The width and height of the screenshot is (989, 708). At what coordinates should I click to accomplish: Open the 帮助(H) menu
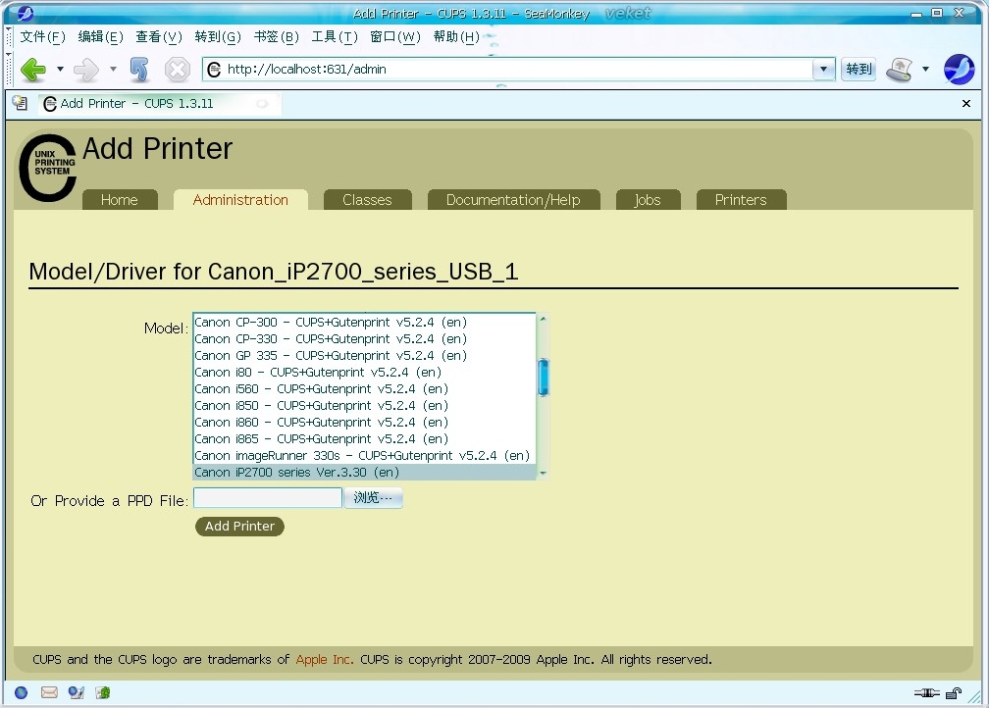[x=456, y=36]
